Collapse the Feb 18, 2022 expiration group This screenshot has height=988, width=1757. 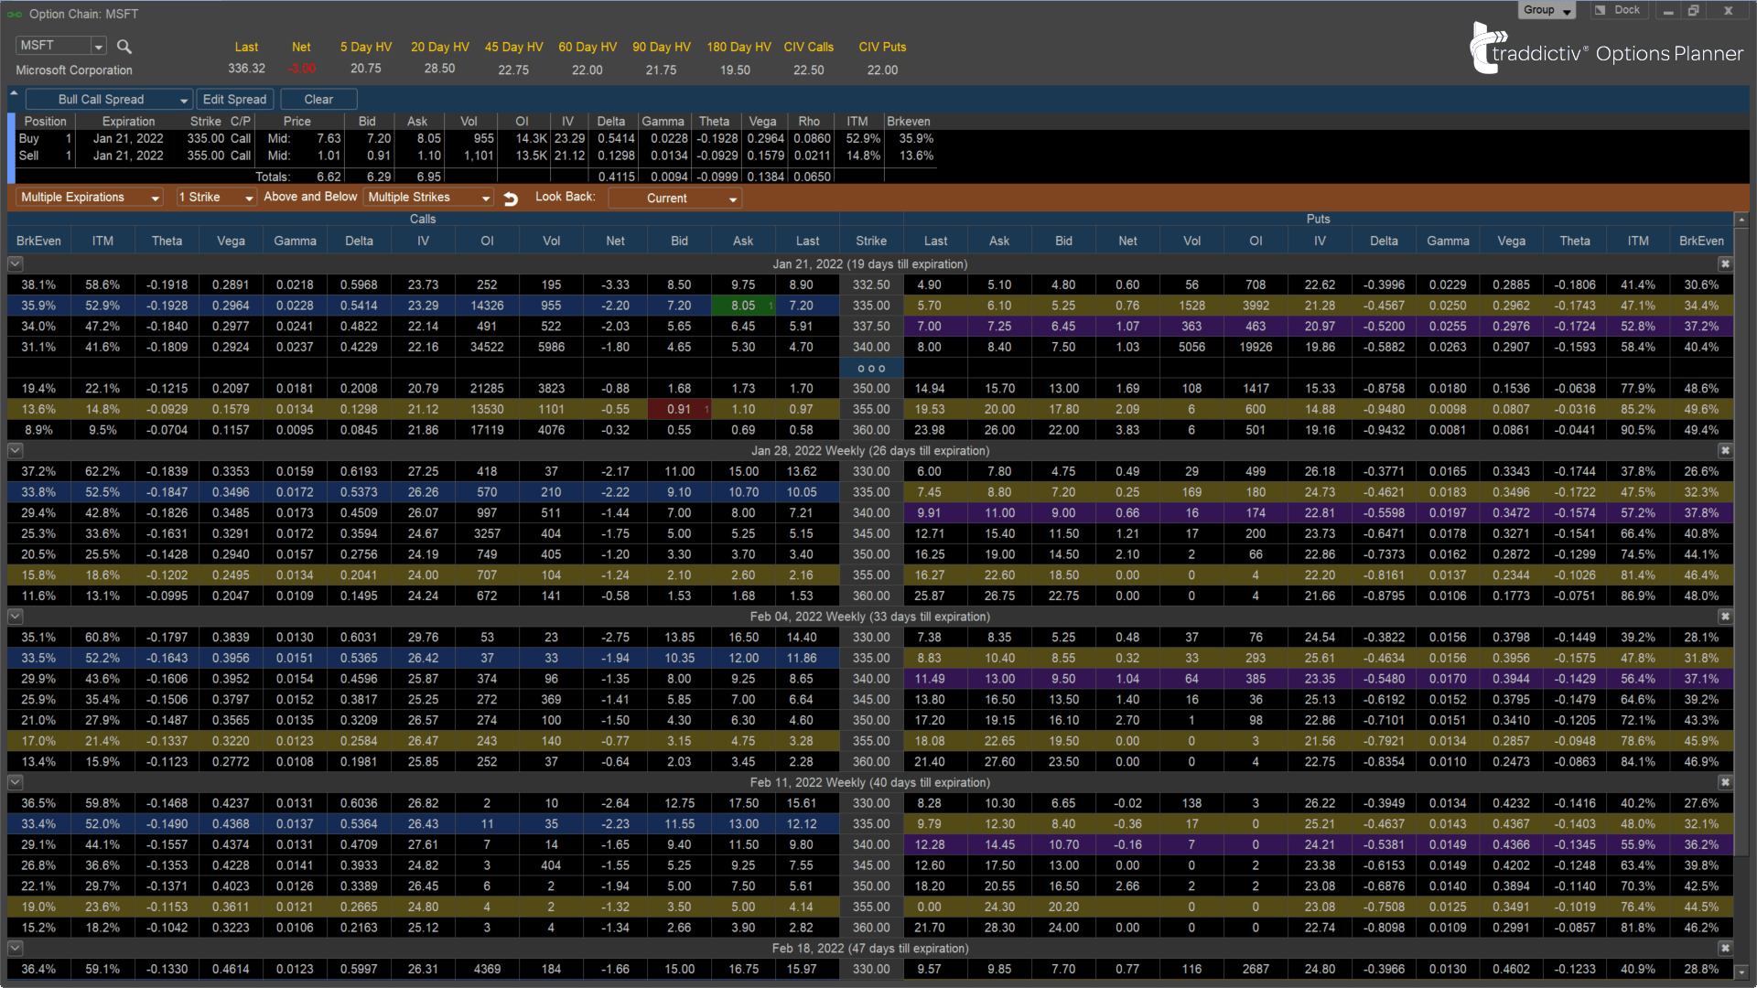[16, 949]
